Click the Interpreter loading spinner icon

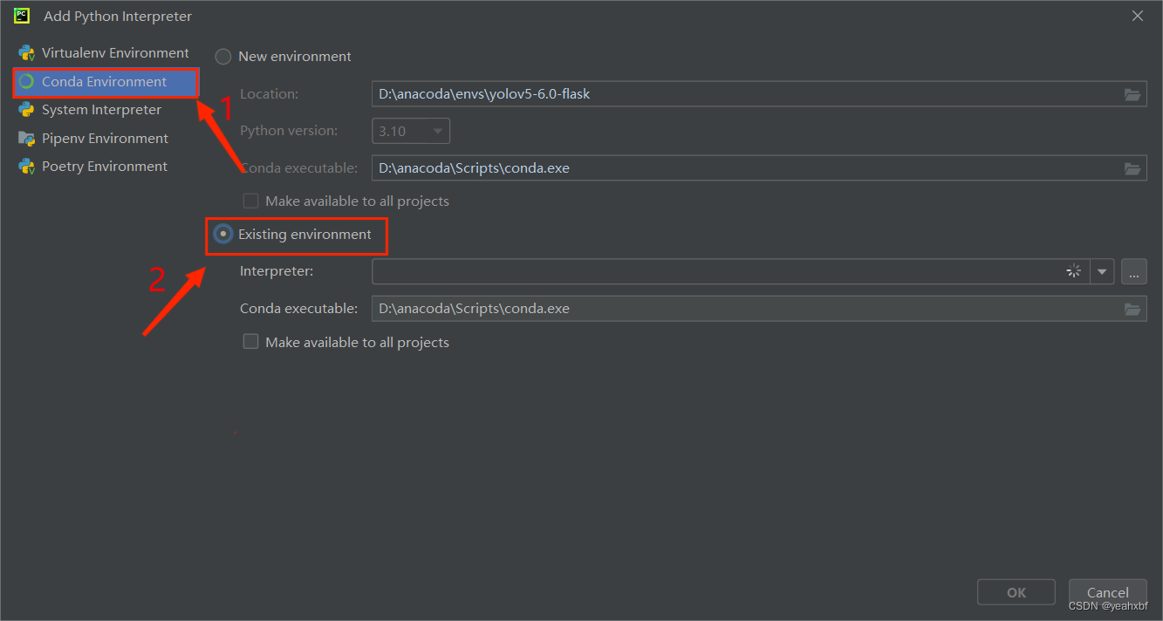coord(1075,272)
